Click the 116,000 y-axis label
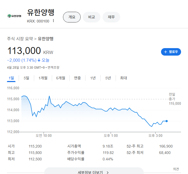188x174 pixels. [13, 88]
